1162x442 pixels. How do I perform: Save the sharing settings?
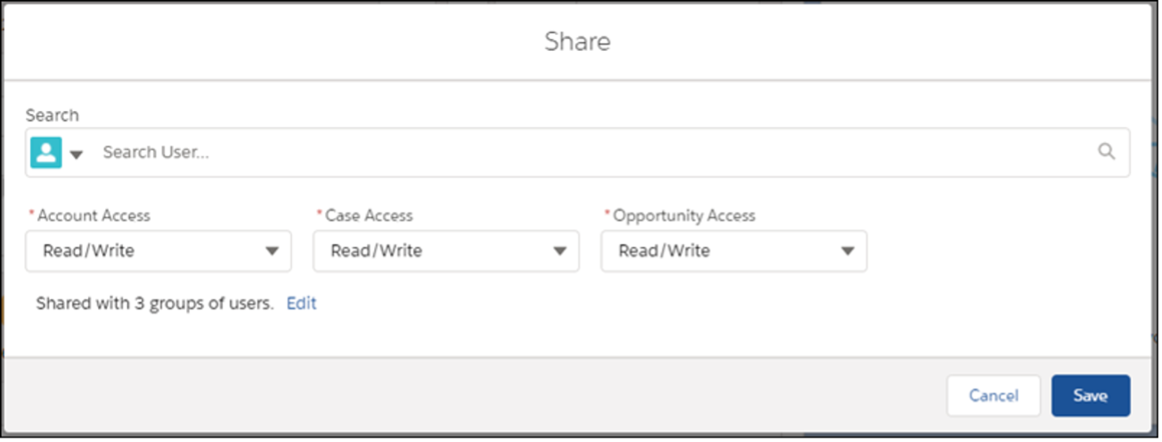click(x=1091, y=396)
